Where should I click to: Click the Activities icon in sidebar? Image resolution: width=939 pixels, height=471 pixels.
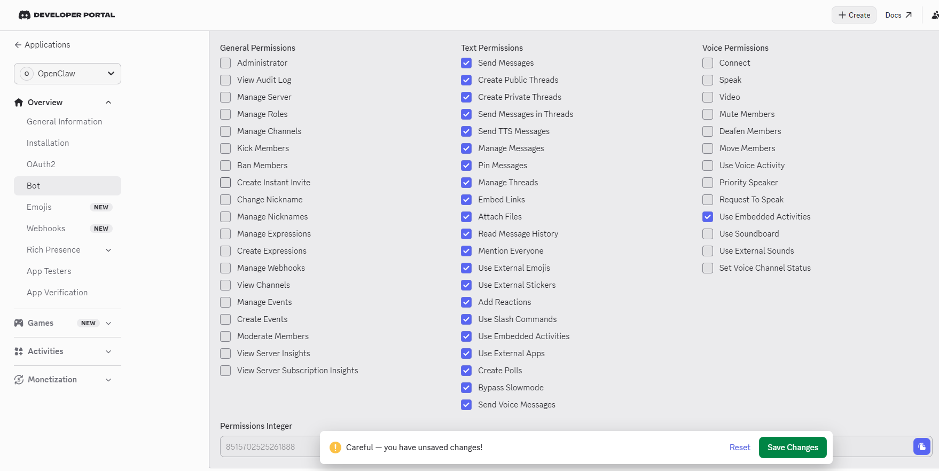point(19,351)
